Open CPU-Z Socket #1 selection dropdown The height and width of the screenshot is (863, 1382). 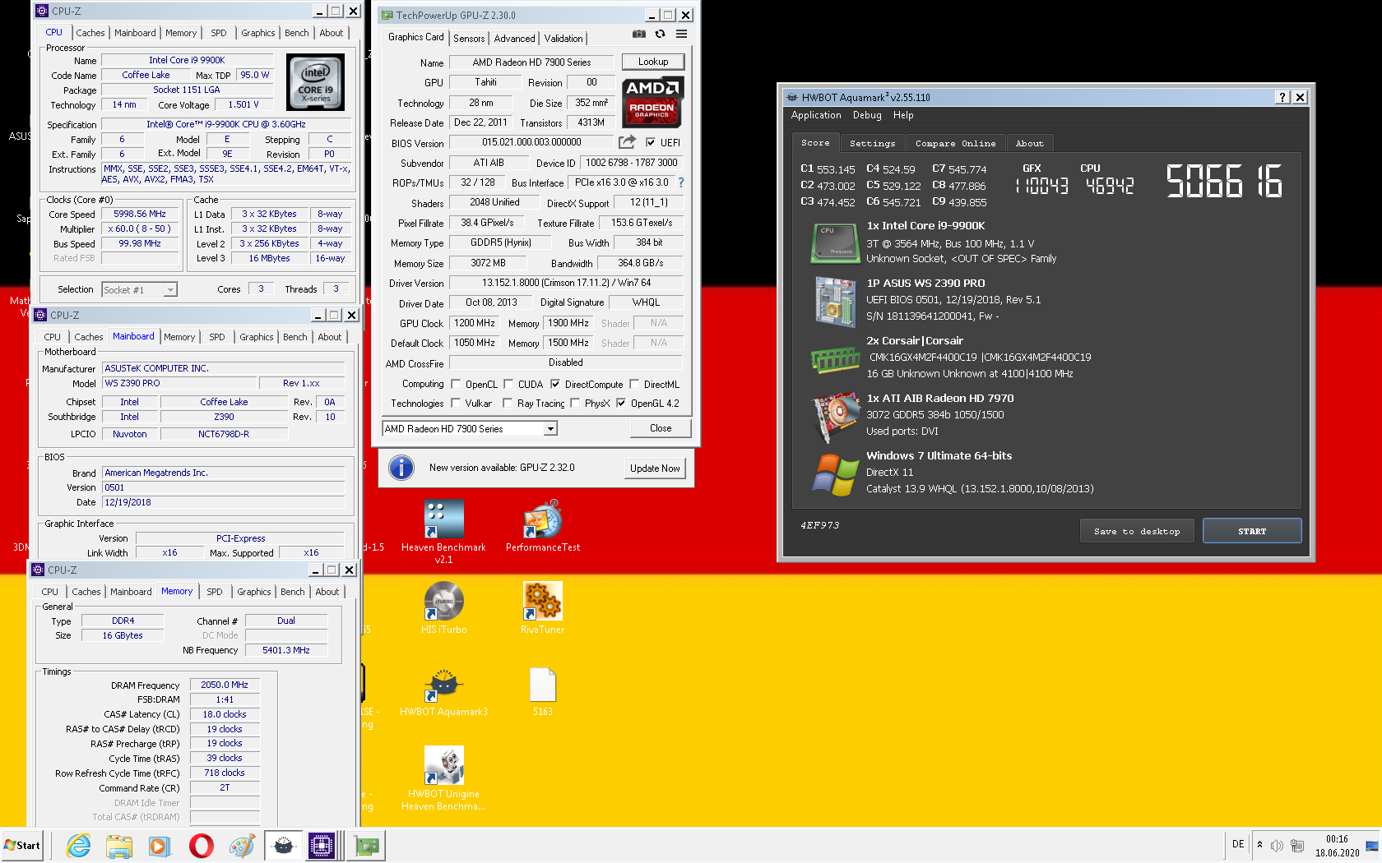tap(139, 289)
